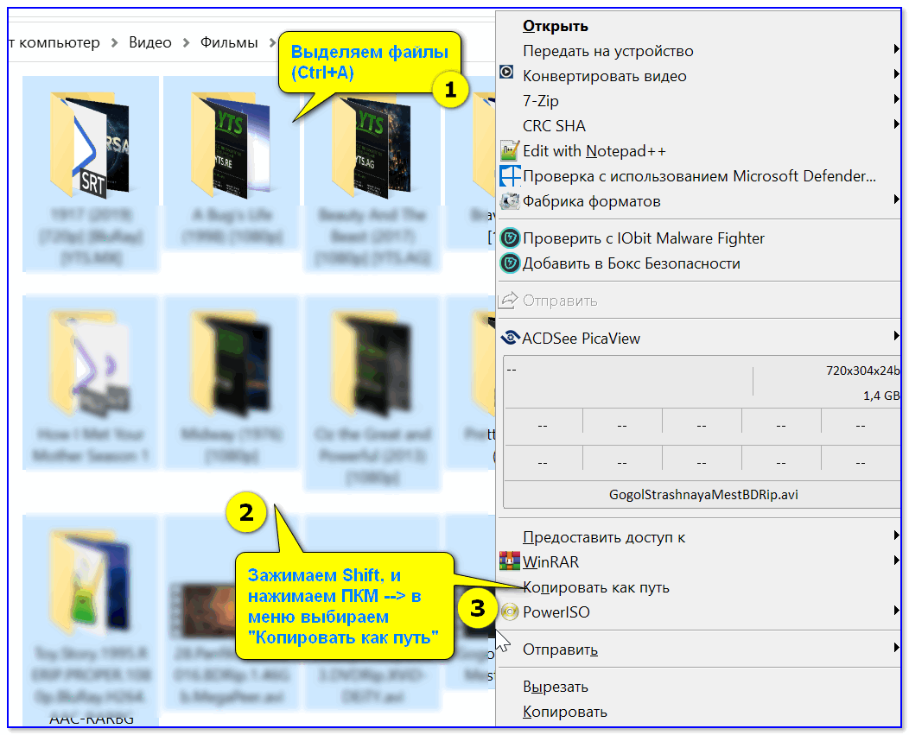Choose Конвертировать видео menu entry

pyautogui.click(x=605, y=76)
